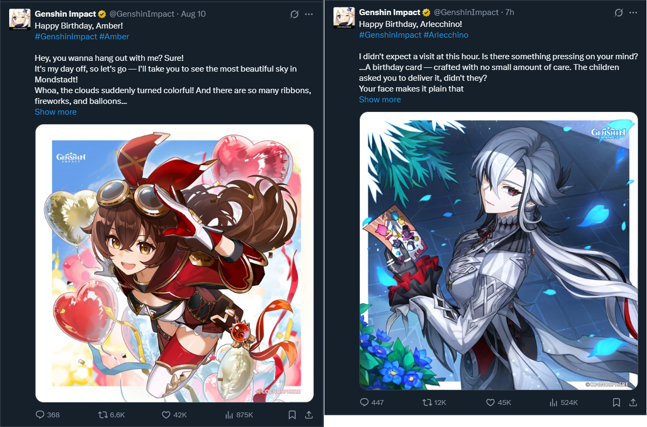The image size is (647, 427).
Task: Repost the Arlecchino tweet with 12K reposts
Action: tap(435, 402)
